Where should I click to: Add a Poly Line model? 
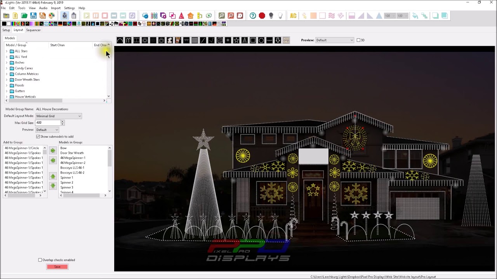point(211,40)
